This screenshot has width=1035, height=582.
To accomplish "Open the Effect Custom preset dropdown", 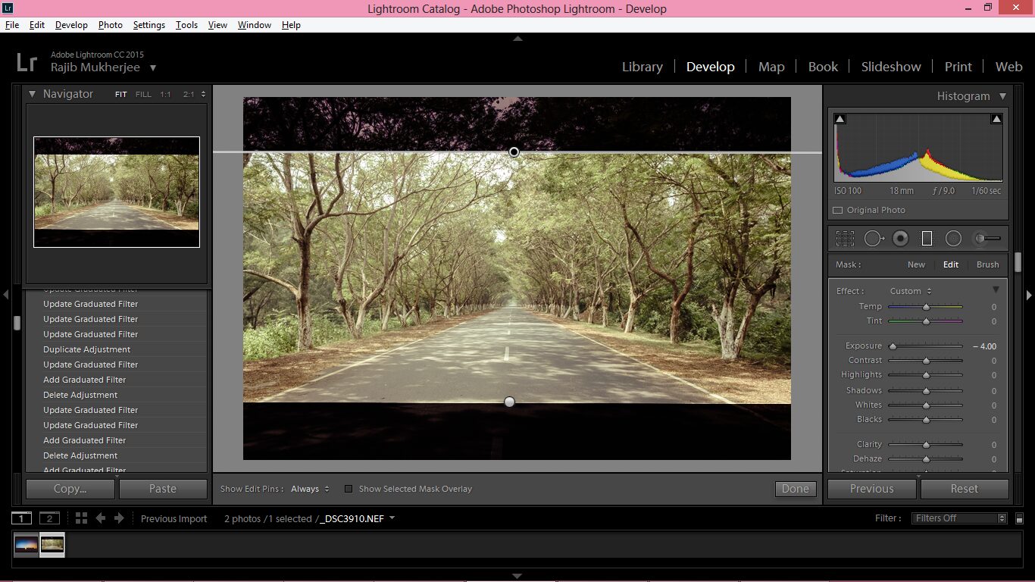I will point(911,291).
